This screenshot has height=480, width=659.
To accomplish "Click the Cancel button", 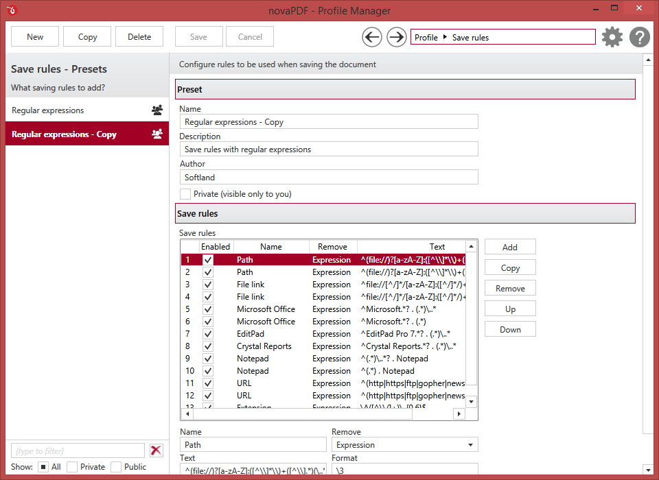I will coord(250,36).
